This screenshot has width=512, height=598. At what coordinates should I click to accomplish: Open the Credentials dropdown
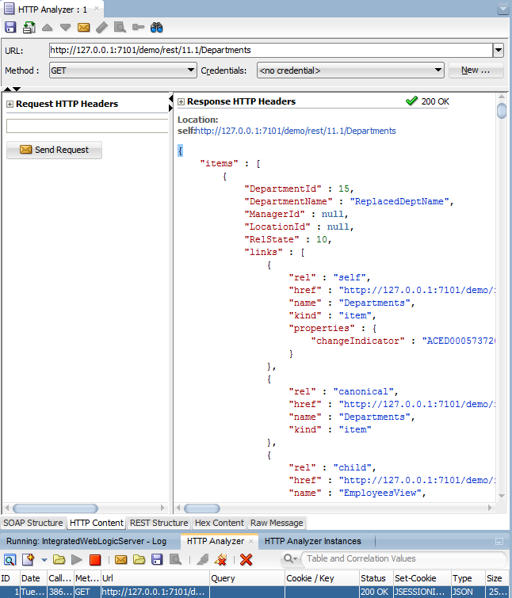[x=350, y=70]
